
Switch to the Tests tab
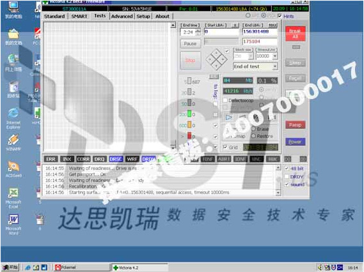100,16
